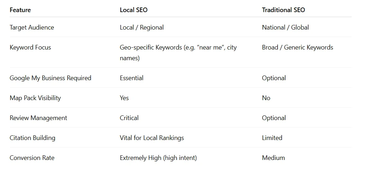This screenshot has width=369, height=171.
Task: Click the Feature column header
Action: click(20, 10)
